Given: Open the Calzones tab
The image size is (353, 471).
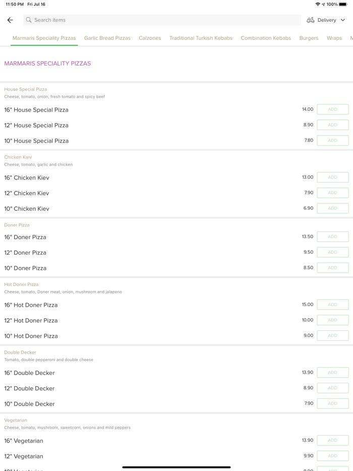Looking at the screenshot, I should [x=150, y=38].
